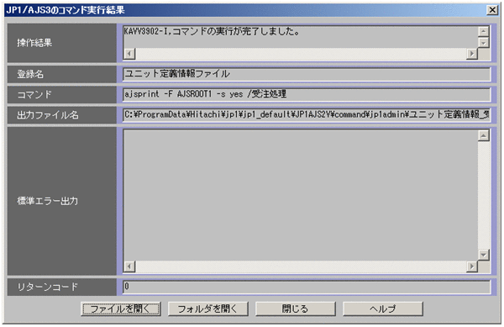Click the window title JP1/AJS3のコマンド実行結果

[66, 10]
